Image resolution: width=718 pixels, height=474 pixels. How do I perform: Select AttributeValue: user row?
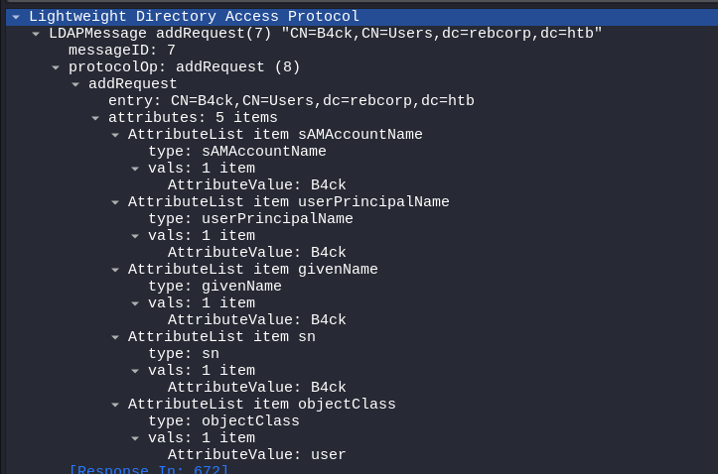256,455
